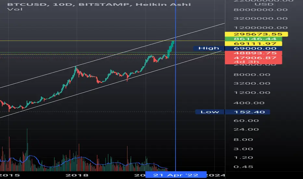The height and width of the screenshot is (179, 303).
Task: Click the High label tag
Action: tap(209, 48)
